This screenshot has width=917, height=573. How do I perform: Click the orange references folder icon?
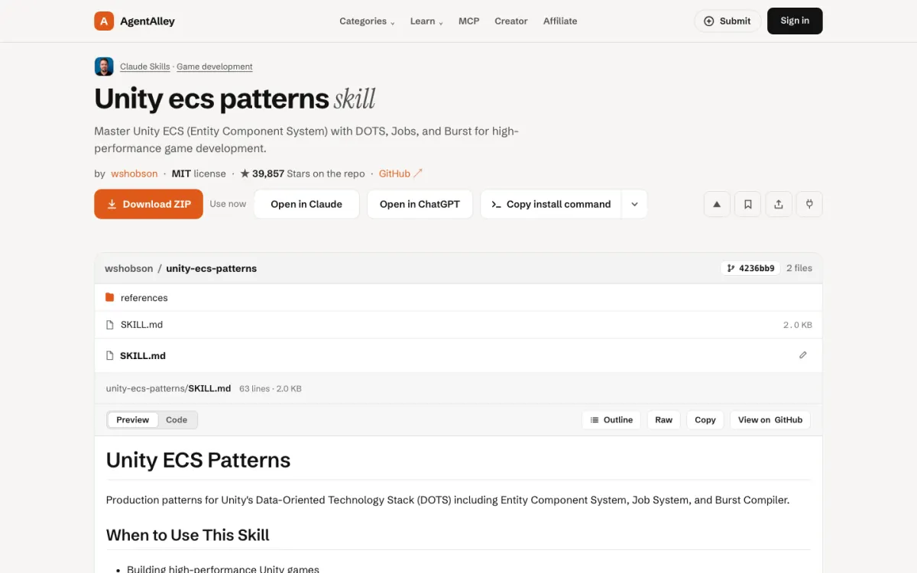[x=110, y=297]
